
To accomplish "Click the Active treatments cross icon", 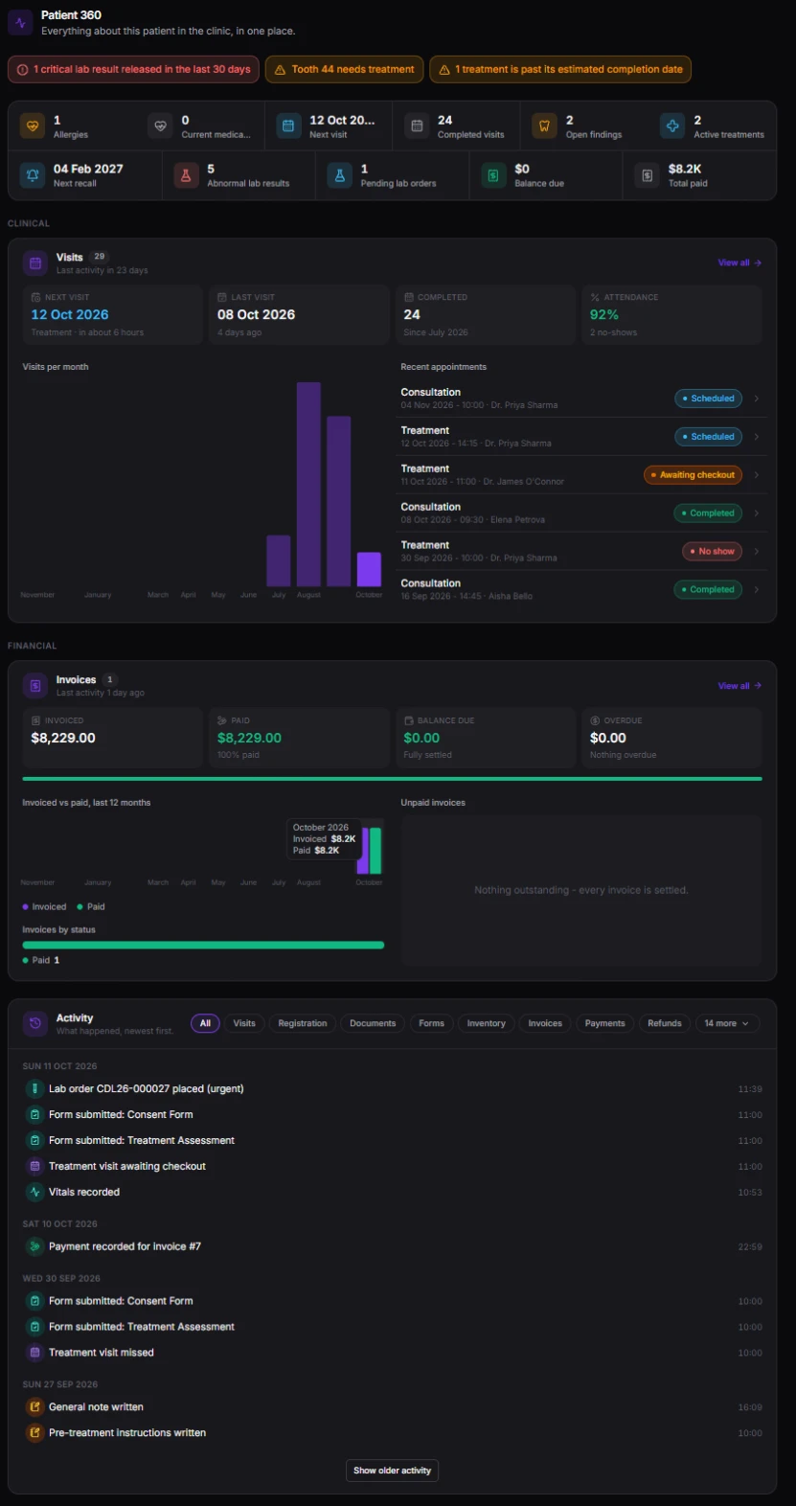I will (672, 125).
